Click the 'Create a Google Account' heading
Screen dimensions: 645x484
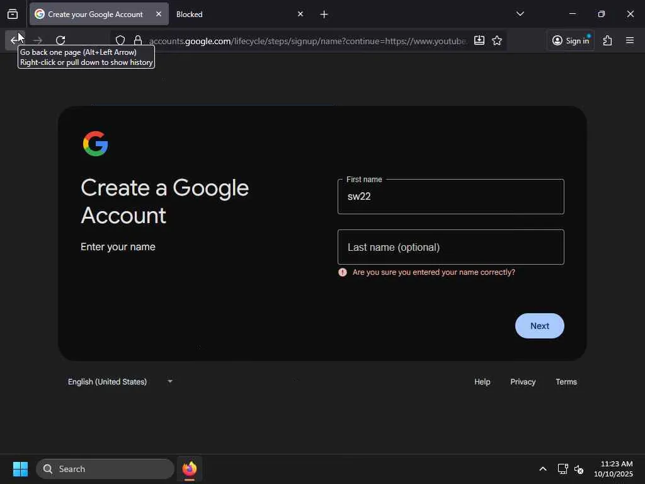[164, 201]
